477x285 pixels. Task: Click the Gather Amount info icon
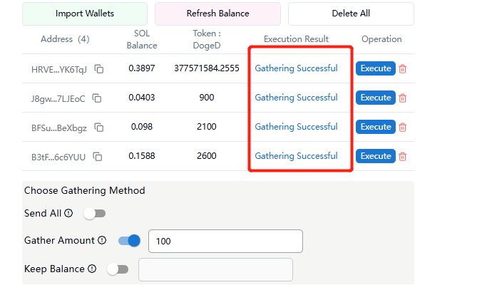pyautogui.click(x=102, y=241)
